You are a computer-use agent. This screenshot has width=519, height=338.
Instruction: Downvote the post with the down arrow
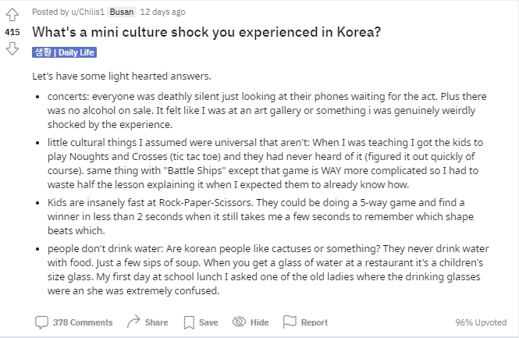pyautogui.click(x=12, y=48)
